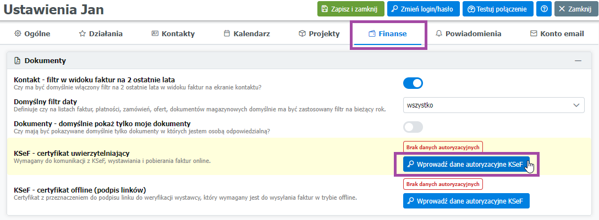The image size is (599, 220).
Task: Click the Dokumenty section title
Action: point(45,61)
